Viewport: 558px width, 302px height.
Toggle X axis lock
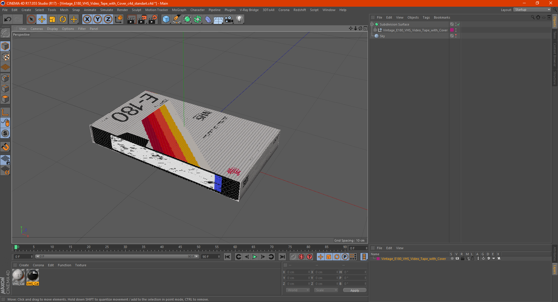pos(87,19)
